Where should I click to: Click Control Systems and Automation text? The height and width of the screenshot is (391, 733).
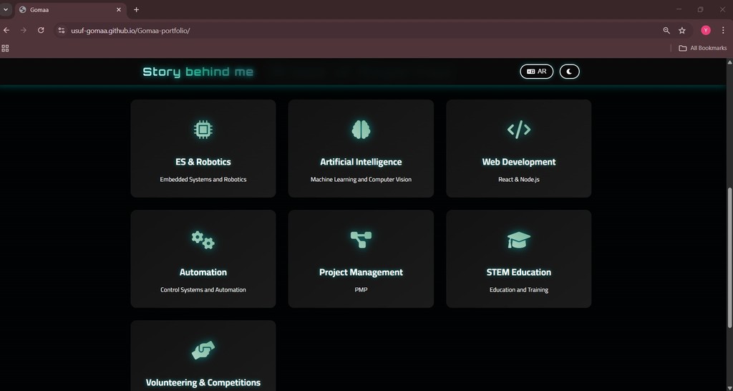(203, 290)
